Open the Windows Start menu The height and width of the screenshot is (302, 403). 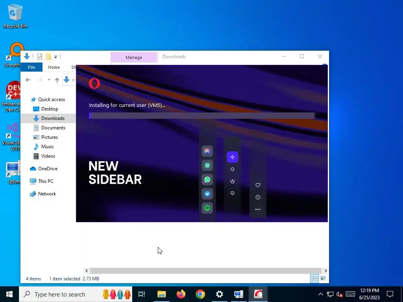tap(9, 294)
